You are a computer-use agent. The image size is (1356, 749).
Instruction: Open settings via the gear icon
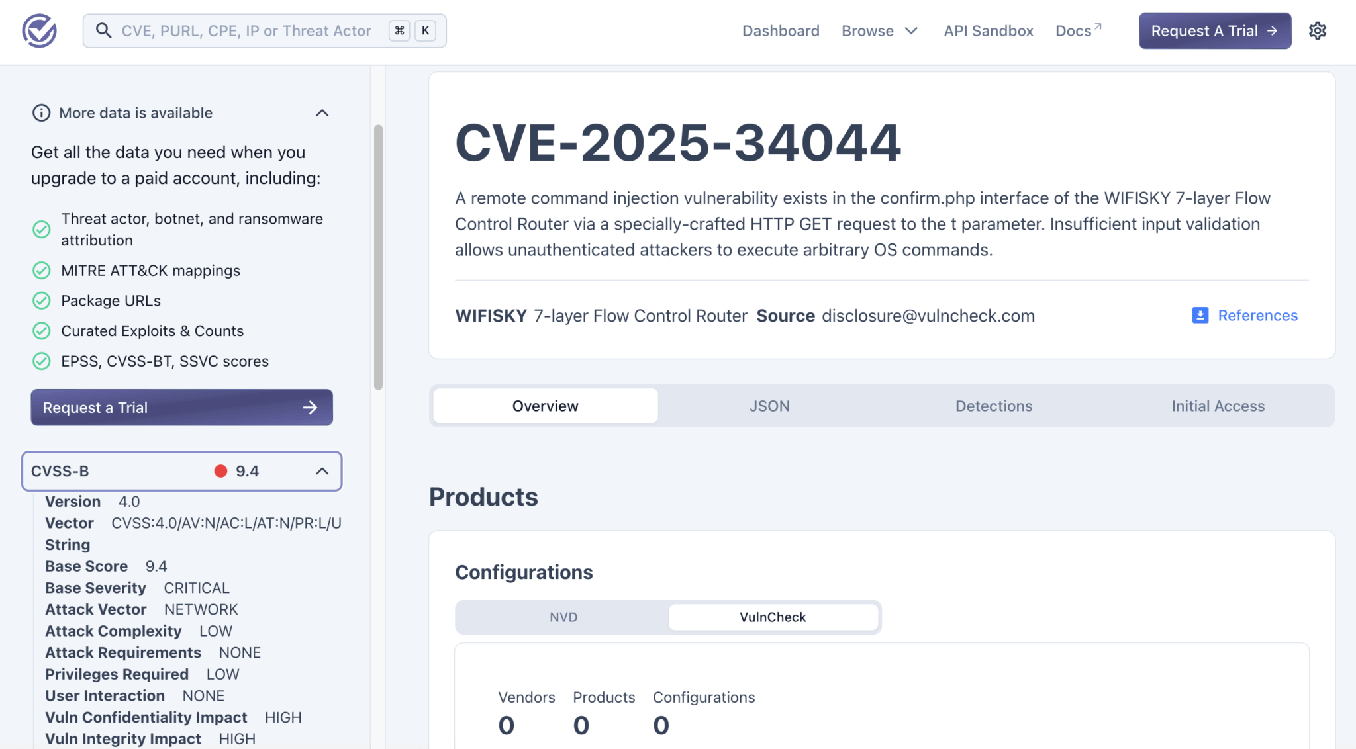[x=1317, y=31]
